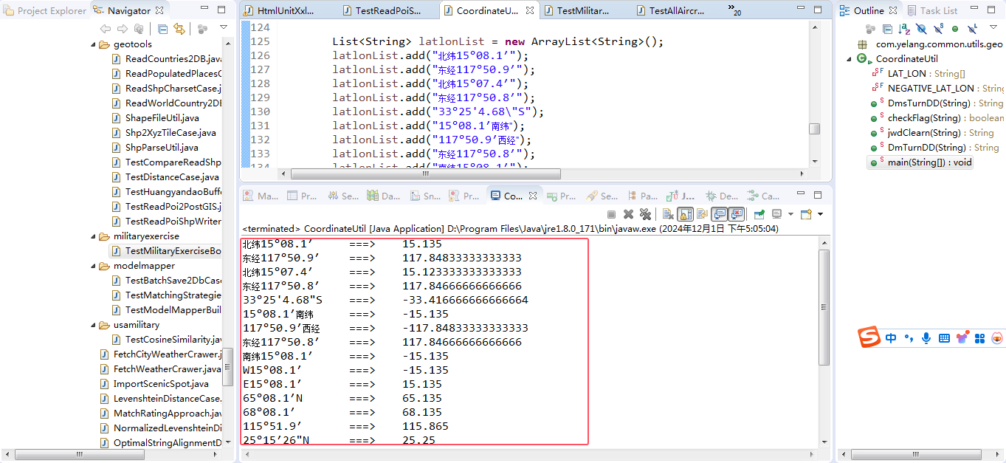Click the Navigator back arrow
The image size is (1006, 463).
(105, 29)
